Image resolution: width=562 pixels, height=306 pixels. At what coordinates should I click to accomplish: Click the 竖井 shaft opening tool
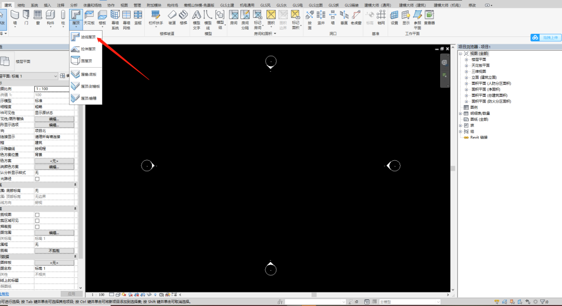[x=321, y=18]
